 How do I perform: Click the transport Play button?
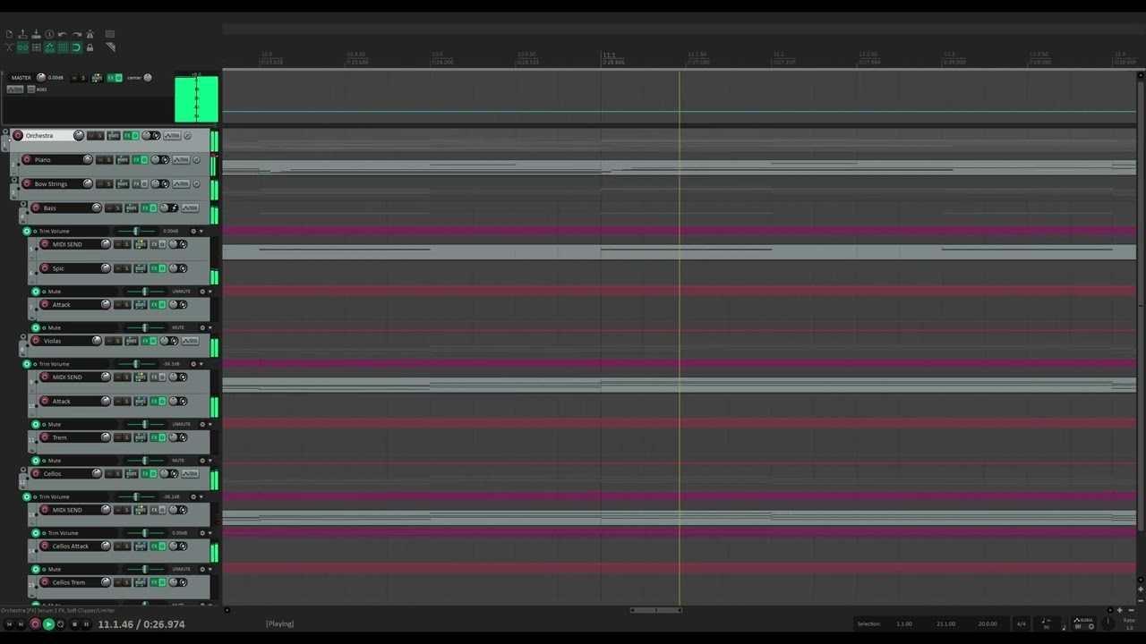tap(48, 624)
